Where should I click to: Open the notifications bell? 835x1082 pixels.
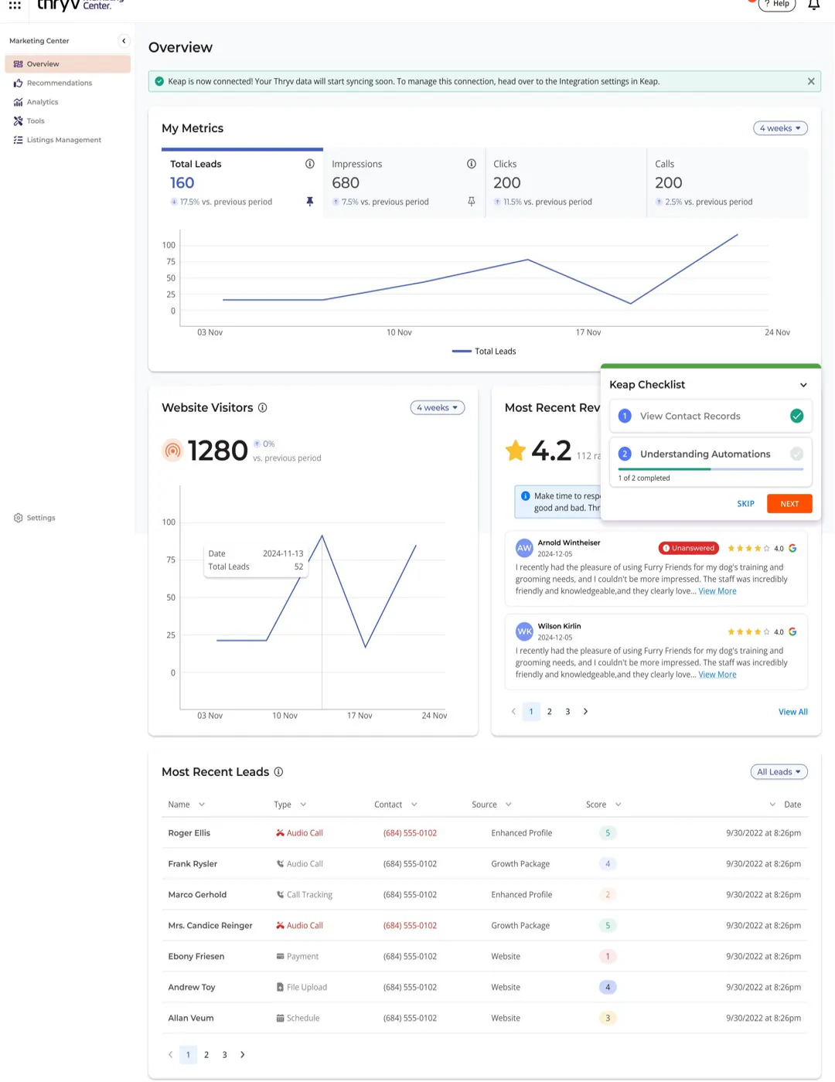814,5
